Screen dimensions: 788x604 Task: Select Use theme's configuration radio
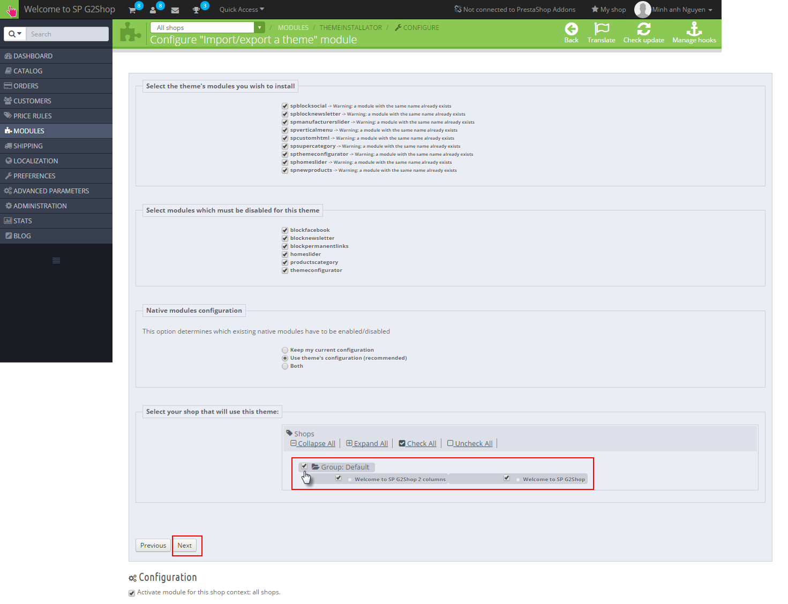coord(285,358)
